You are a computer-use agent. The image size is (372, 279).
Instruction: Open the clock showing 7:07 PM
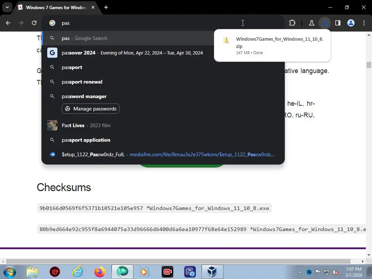[x=353, y=272]
